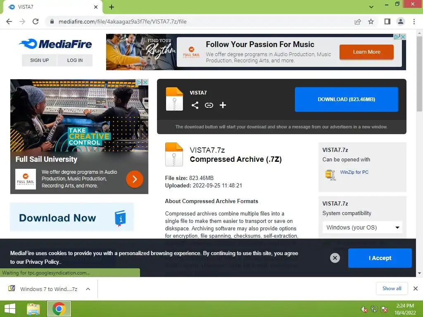Click the Full Sail studio ad image
This screenshot has height=317, width=423.
coord(79,116)
